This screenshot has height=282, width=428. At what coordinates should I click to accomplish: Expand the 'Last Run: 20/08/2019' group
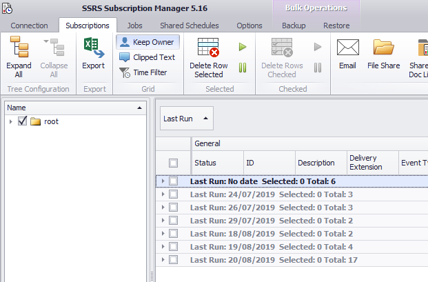[163, 260]
